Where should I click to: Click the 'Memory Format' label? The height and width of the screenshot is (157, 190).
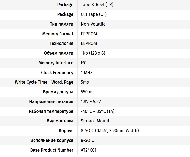click(58, 34)
